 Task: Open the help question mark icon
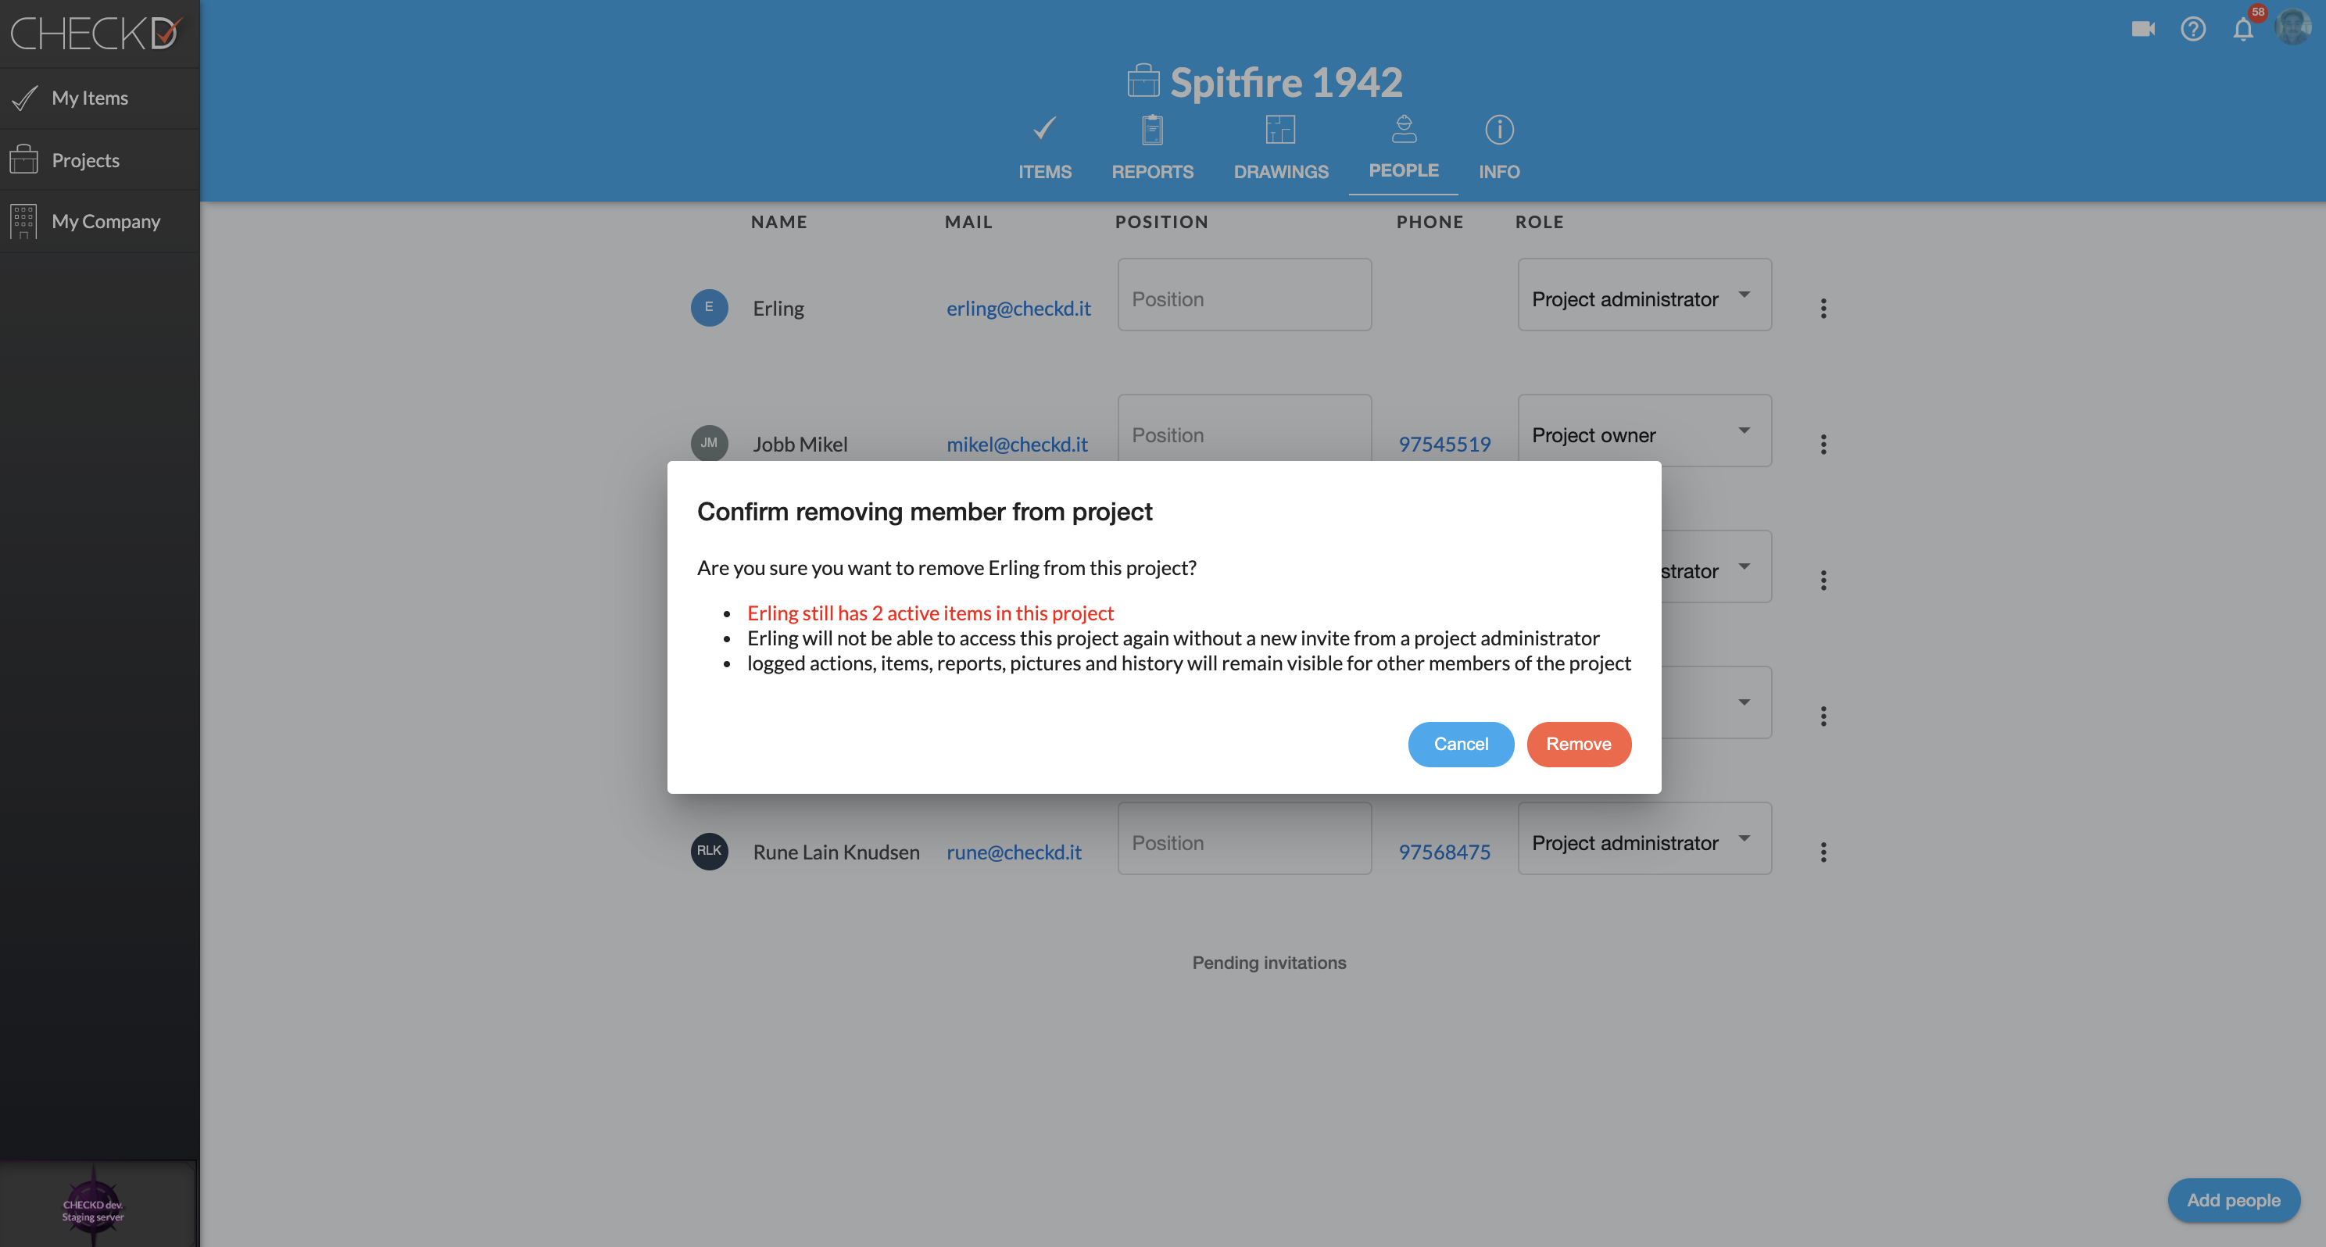2192,29
